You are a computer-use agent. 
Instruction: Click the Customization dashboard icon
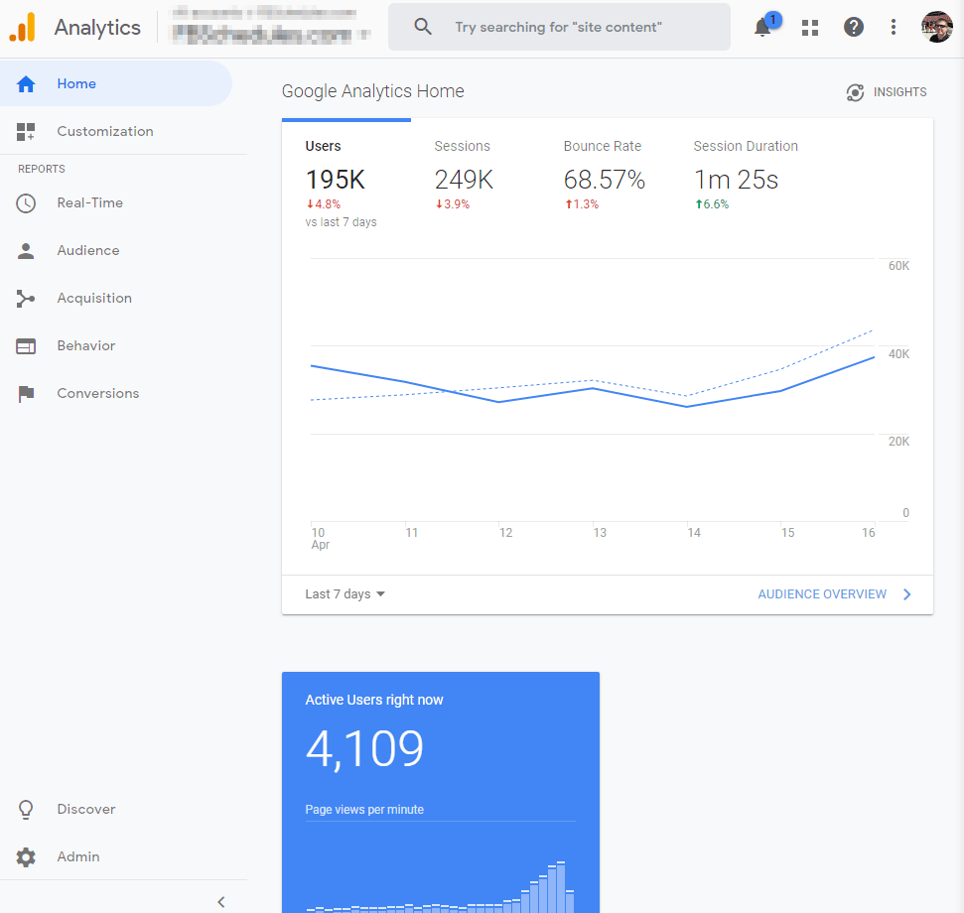click(x=26, y=131)
